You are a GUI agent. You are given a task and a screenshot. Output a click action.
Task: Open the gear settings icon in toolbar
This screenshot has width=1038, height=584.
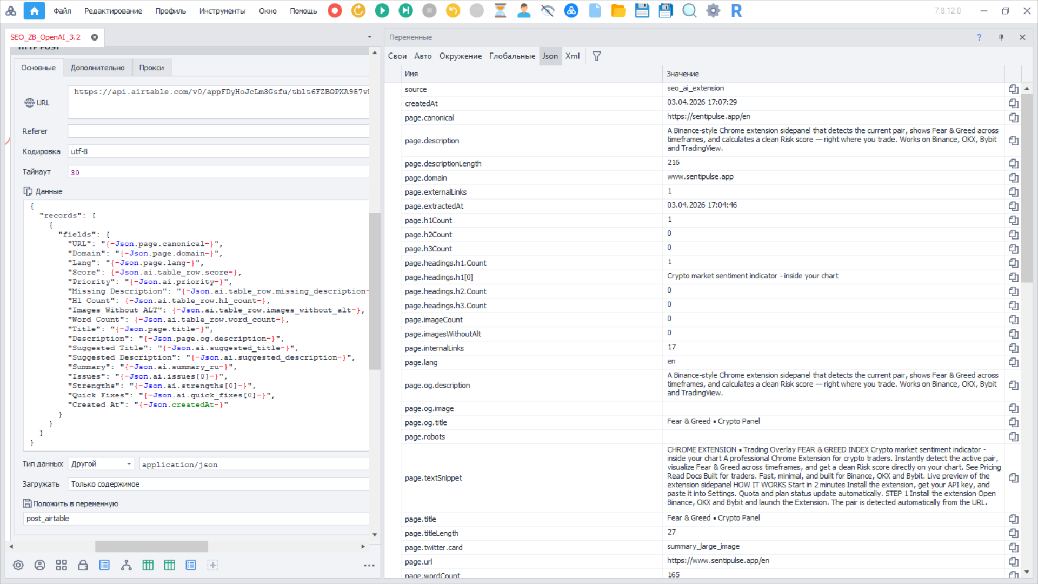713,11
